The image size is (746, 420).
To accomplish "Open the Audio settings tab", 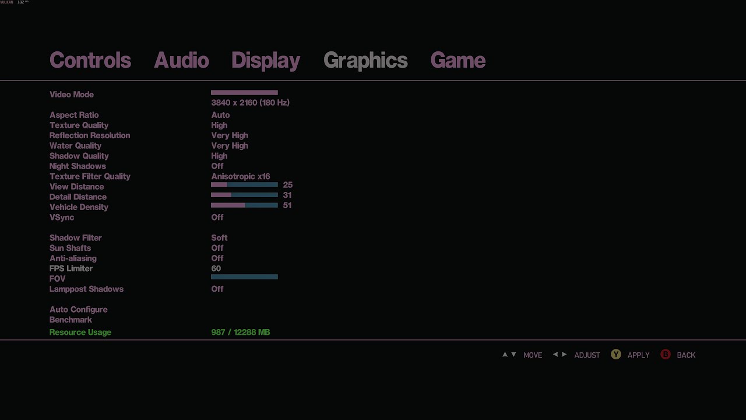I will pyautogui.click(x=181, y=60).
